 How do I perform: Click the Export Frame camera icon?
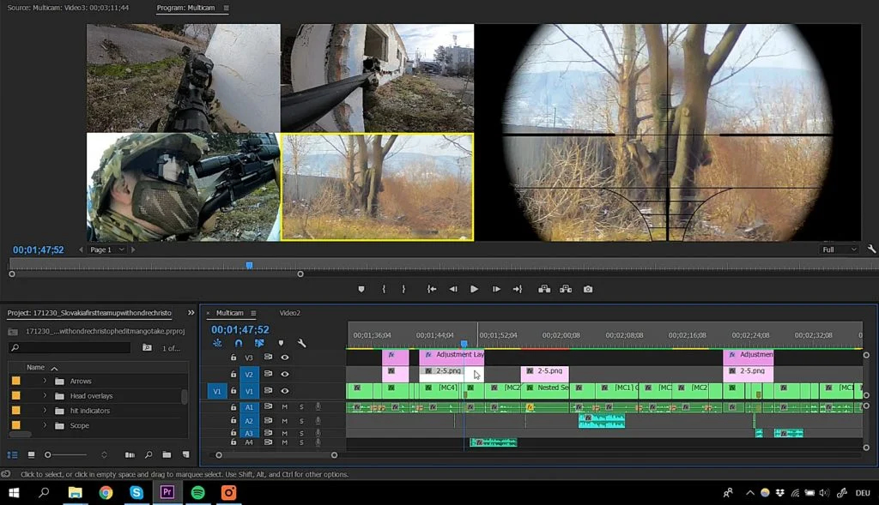coord(588,290)
